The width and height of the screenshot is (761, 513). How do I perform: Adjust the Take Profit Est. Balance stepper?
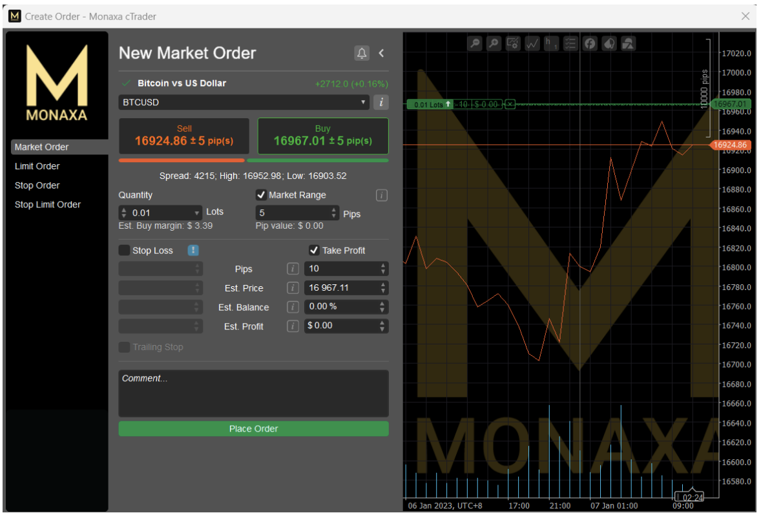tap(382, 307)
